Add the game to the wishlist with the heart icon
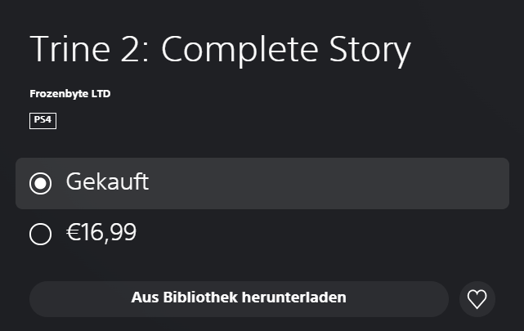 point(477,299)
